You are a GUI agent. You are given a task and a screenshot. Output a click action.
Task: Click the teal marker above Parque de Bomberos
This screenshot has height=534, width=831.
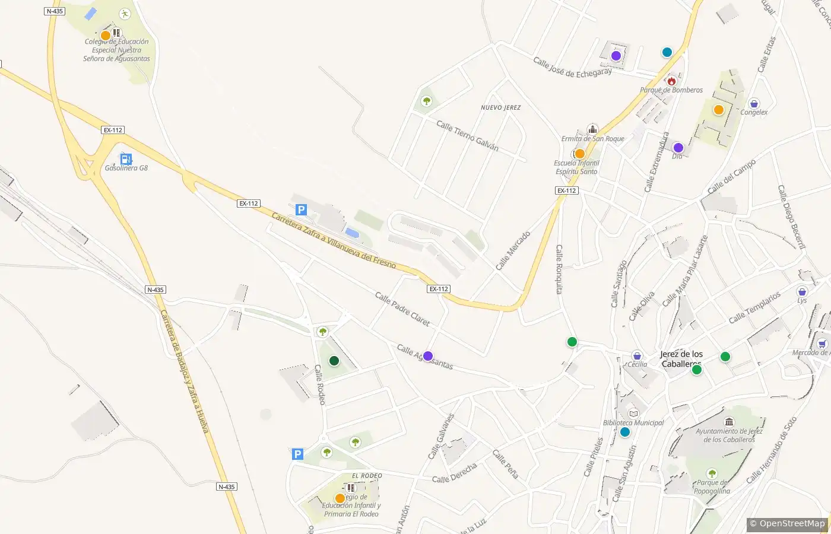[x=667, y=52]
